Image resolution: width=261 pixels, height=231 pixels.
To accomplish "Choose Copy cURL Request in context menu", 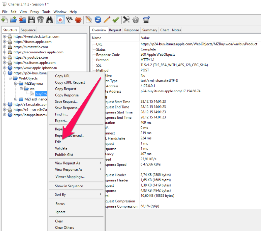I will pyautogui.click(x=70, y=82).
